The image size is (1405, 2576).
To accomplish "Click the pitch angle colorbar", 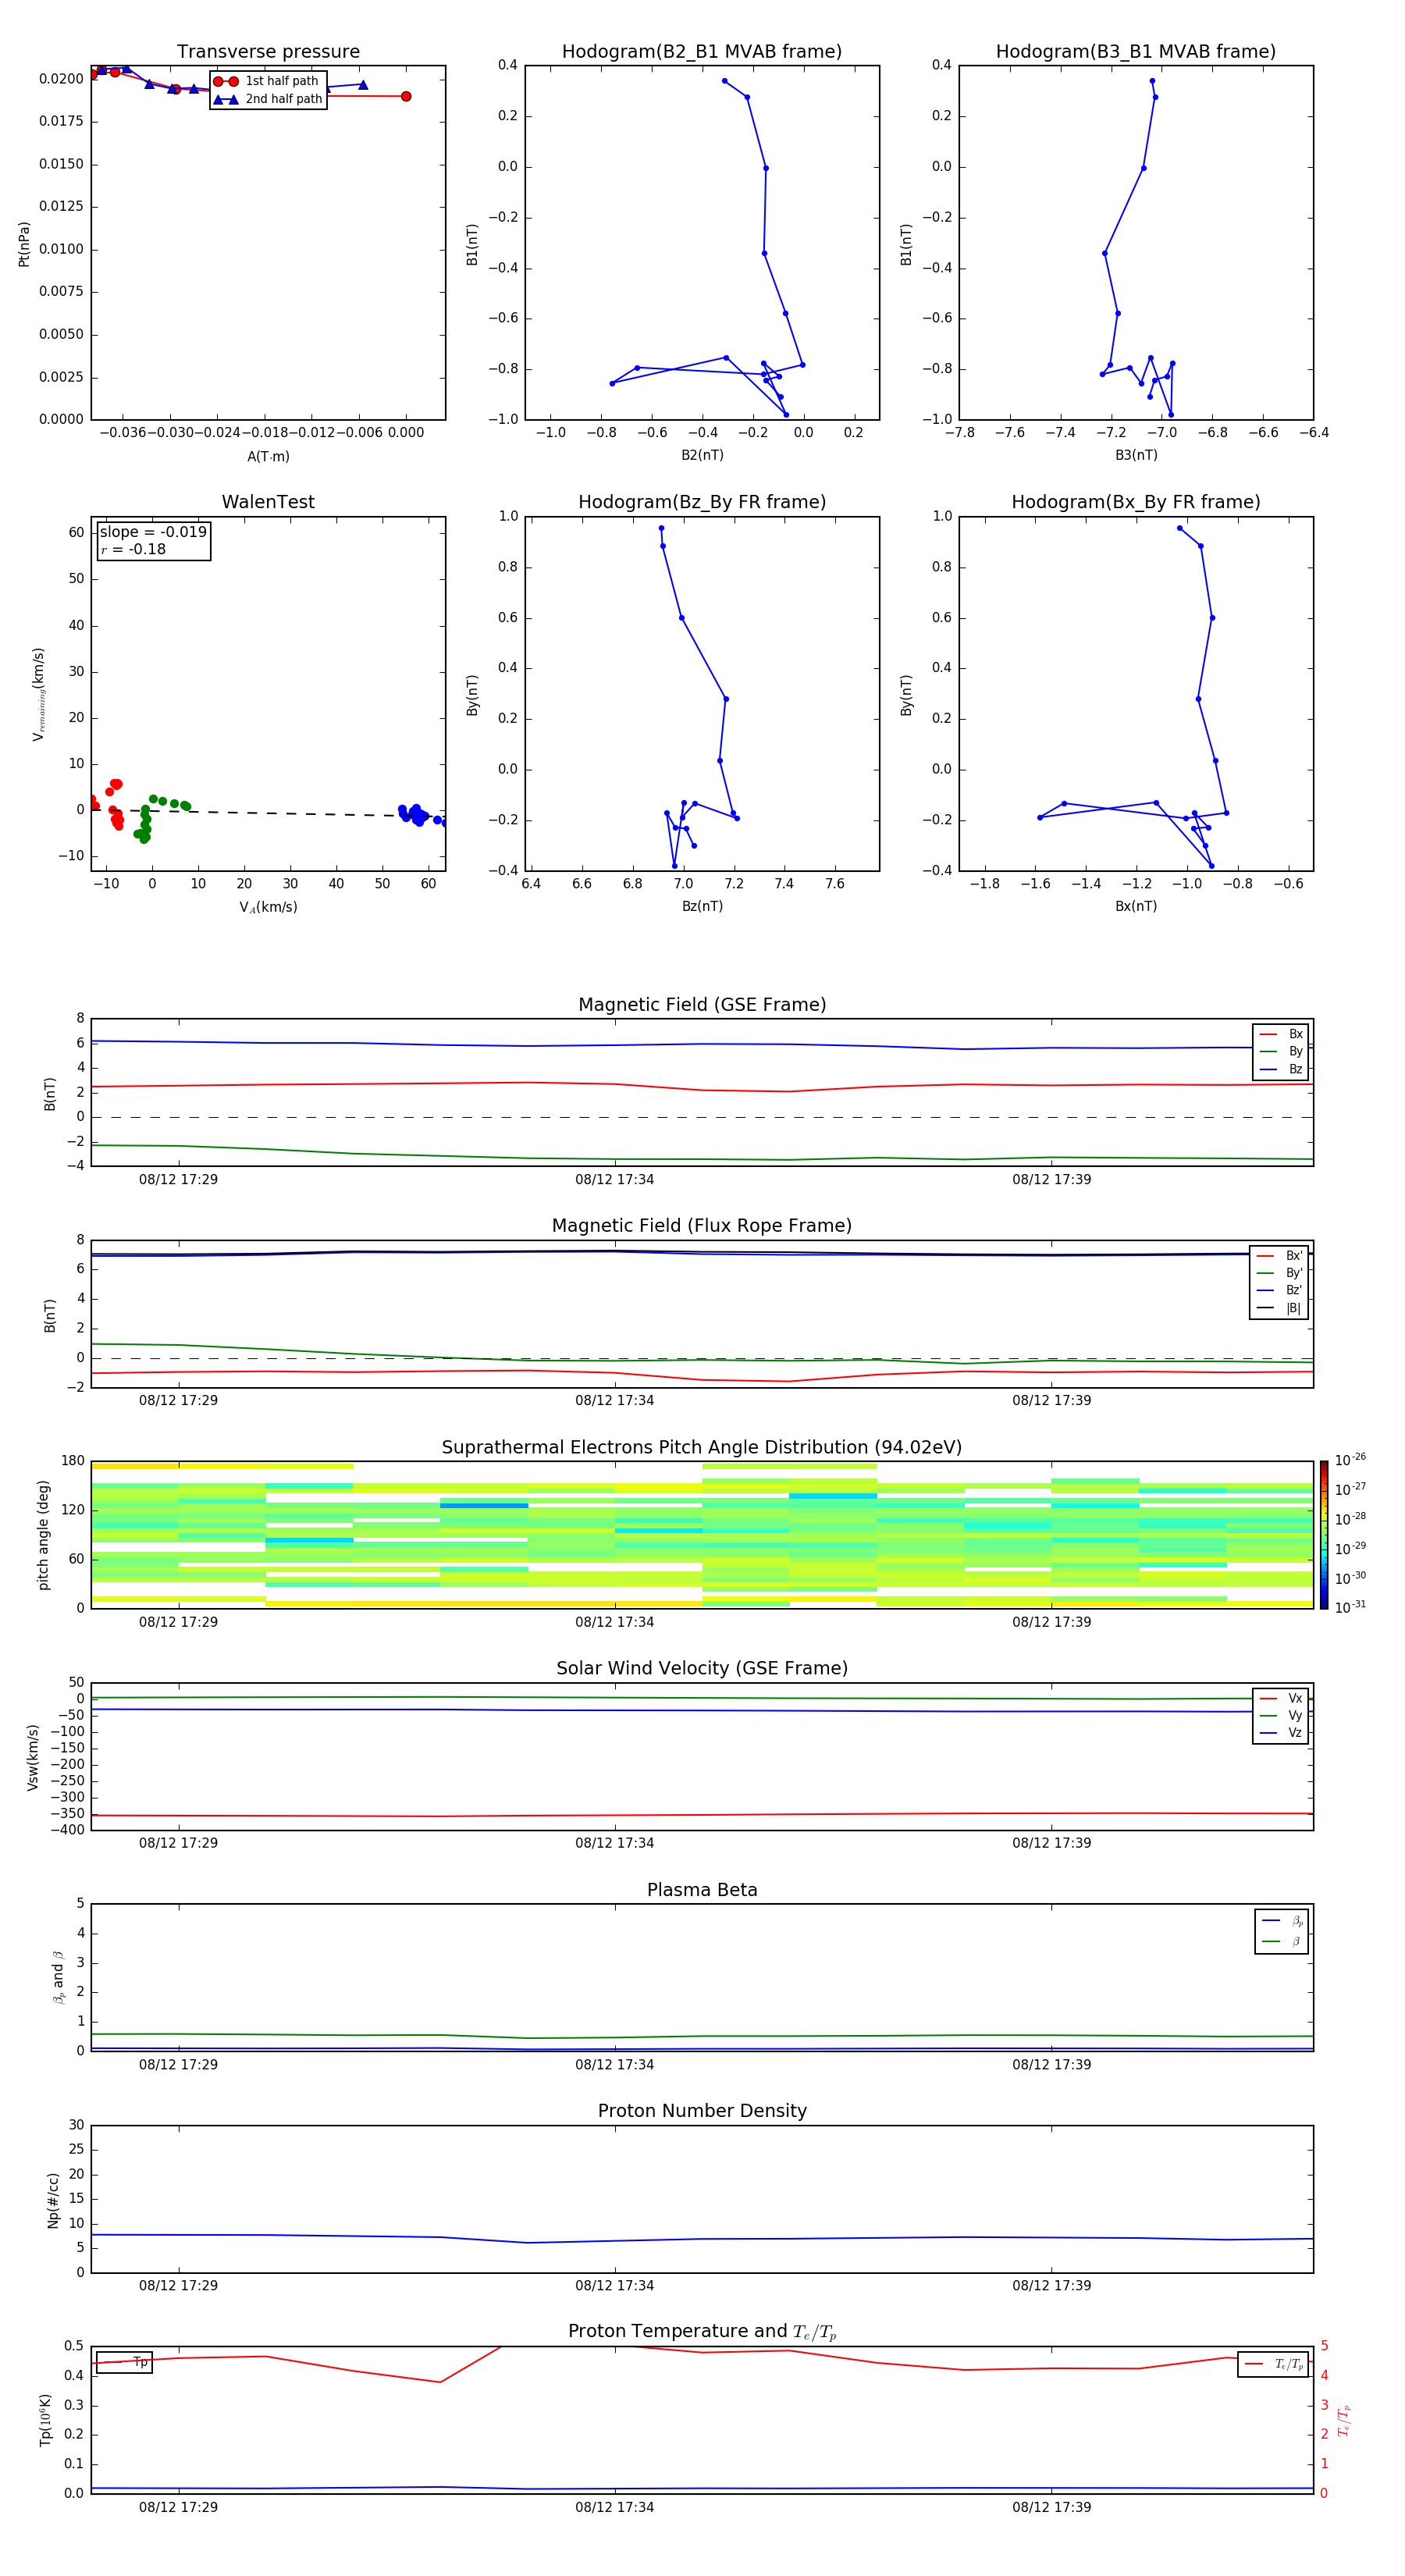I will 1324,1535.
